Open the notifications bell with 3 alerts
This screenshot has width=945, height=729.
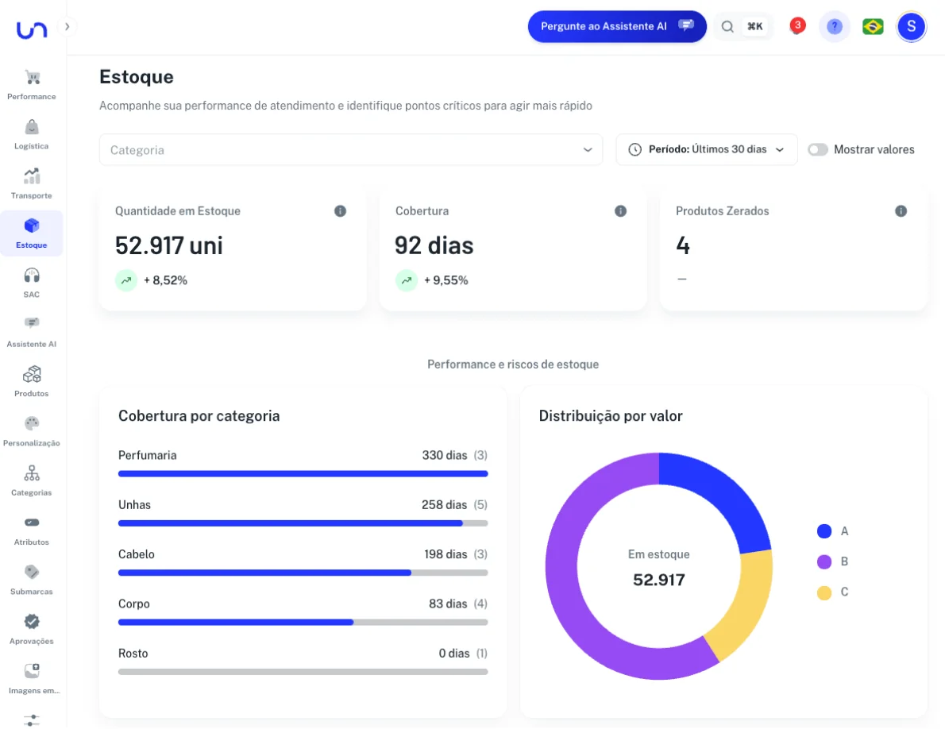796,26
